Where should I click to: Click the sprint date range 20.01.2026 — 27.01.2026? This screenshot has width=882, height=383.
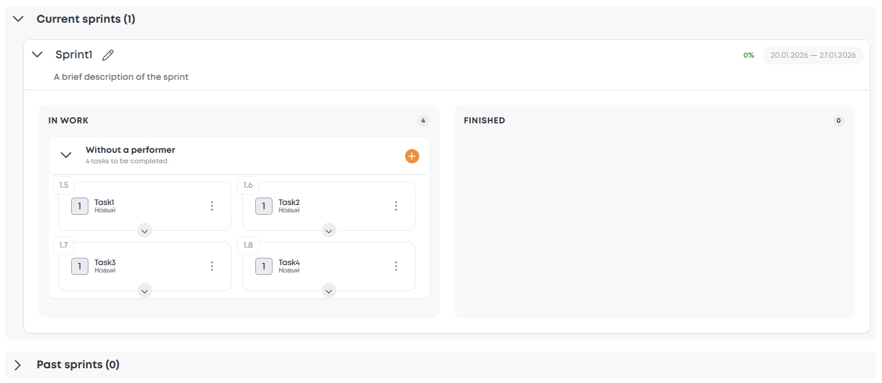coord(813,55)
